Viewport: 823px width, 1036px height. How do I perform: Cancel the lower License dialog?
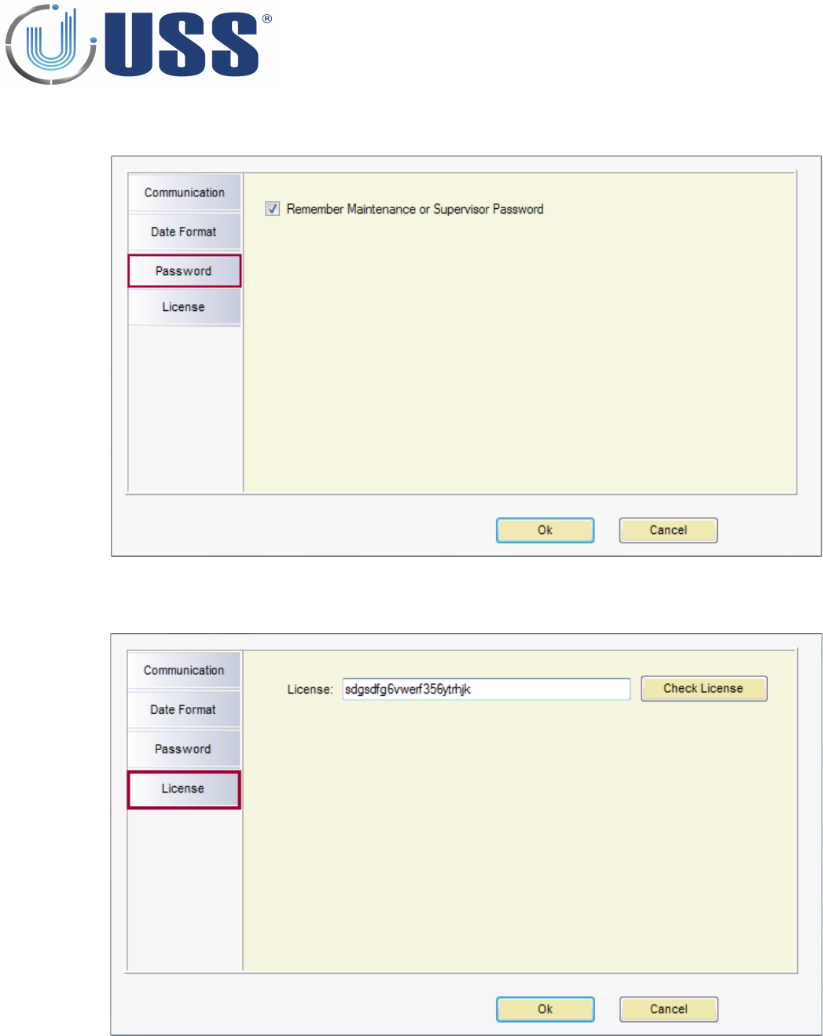pyautogui.click(x=668, y=1009)
